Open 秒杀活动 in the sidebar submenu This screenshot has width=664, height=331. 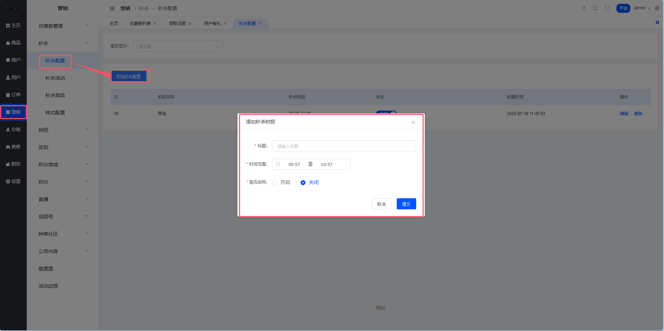coord(55,78)
